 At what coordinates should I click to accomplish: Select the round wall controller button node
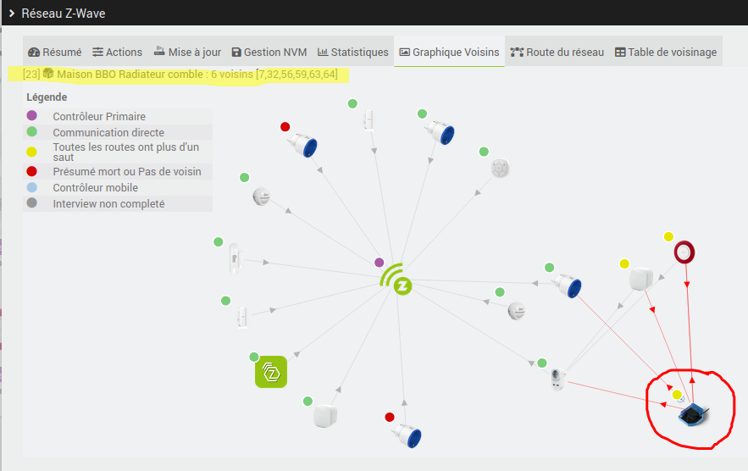coord(500,168)
